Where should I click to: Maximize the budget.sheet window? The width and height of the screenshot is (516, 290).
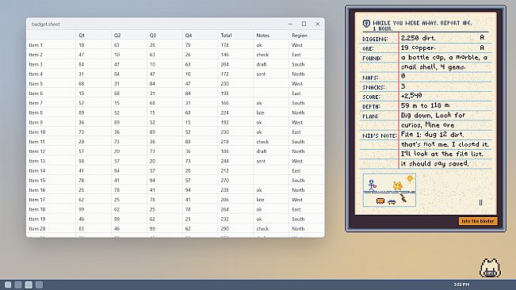[x=304, y=24]
